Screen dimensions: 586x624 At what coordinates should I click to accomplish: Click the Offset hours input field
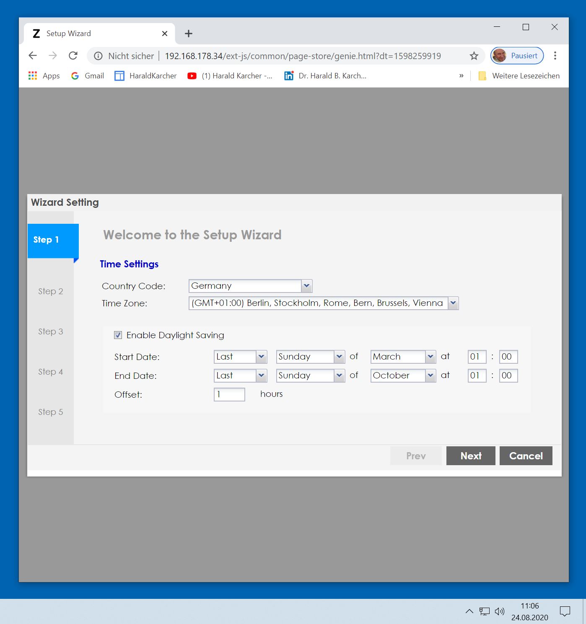pyautogui.click(x=229, y=394)
